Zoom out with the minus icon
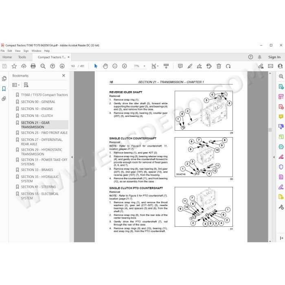285x285 pixels. coord(115,66)
